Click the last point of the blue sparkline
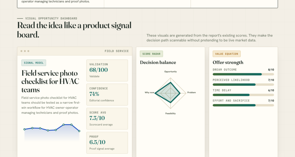The height and width of the screenshot is (157, 295). pyautogui.click(x=79, y=131)
